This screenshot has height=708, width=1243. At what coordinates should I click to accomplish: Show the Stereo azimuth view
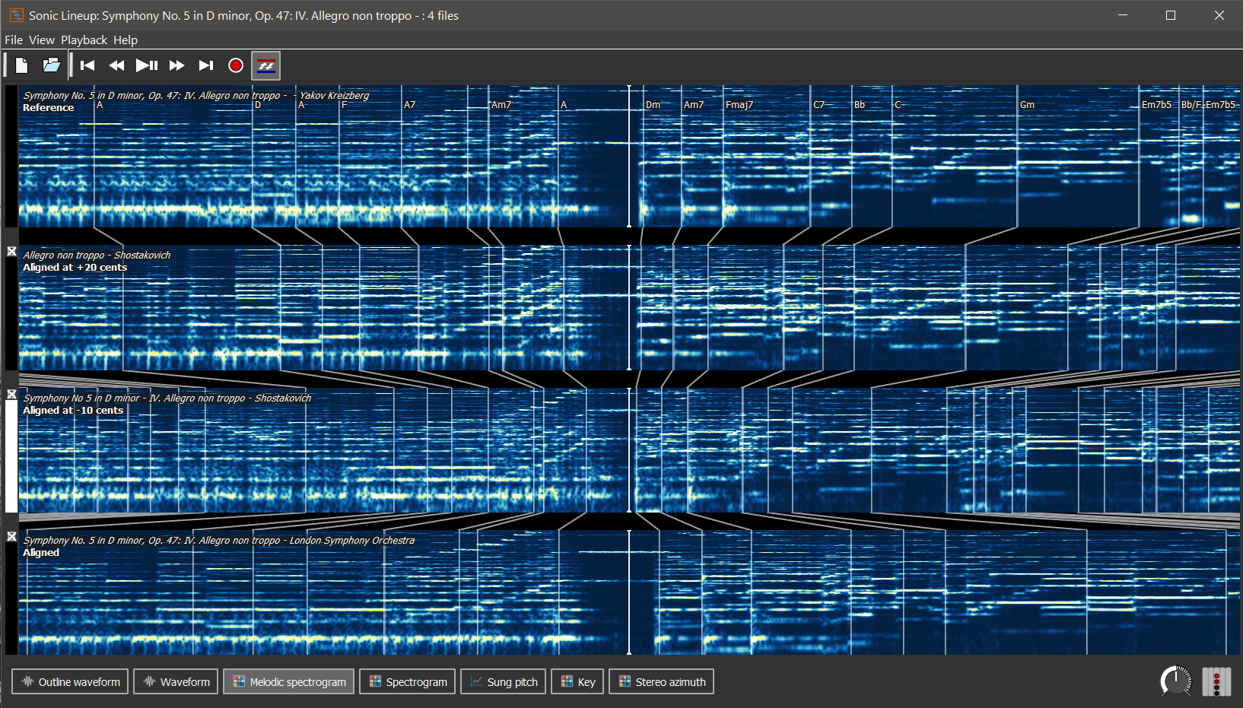[661, 681]
